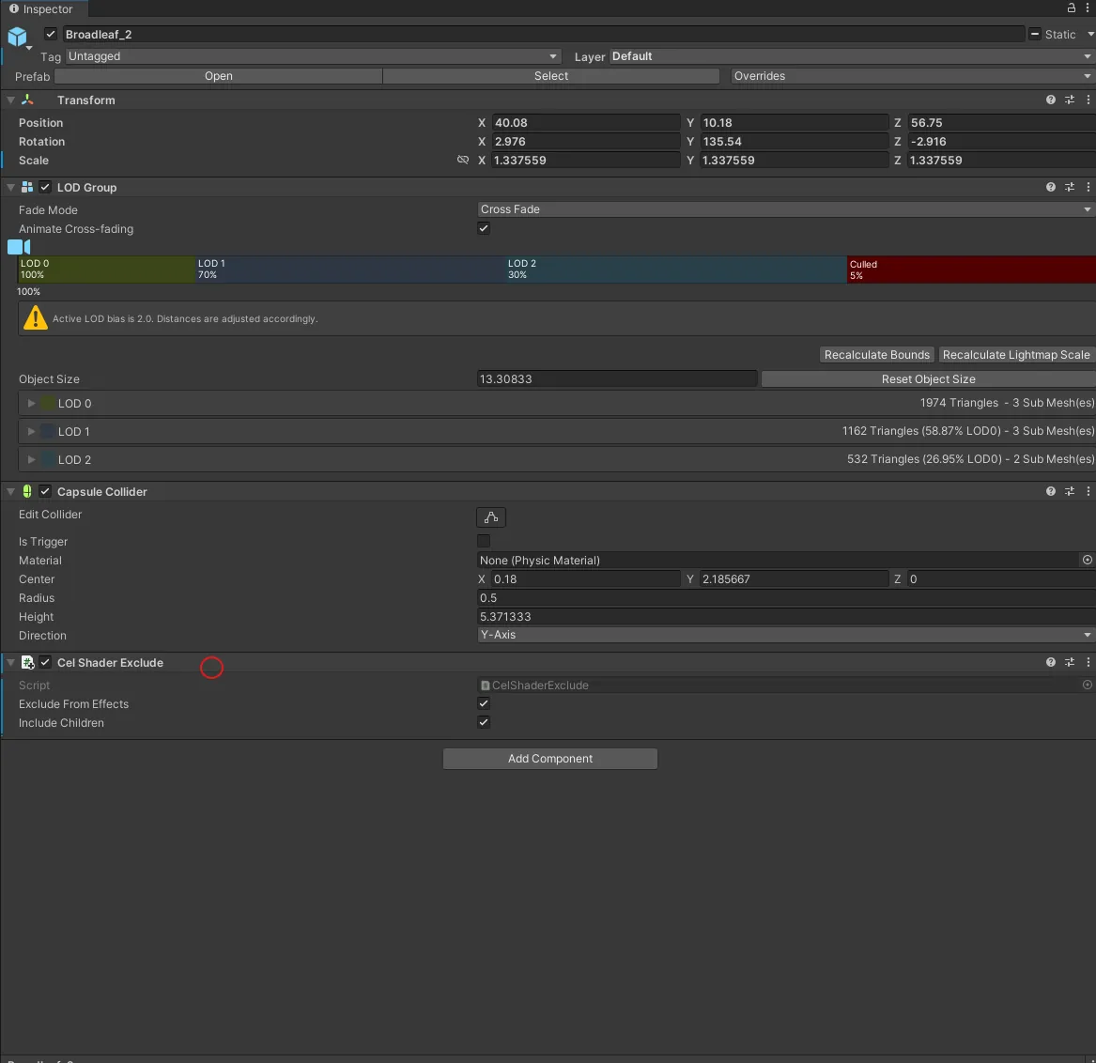Image resolution: width=1096 pixels, height=1063 pixels.
Task: Open Script field object picker
Action: (x=1087, y=685)
